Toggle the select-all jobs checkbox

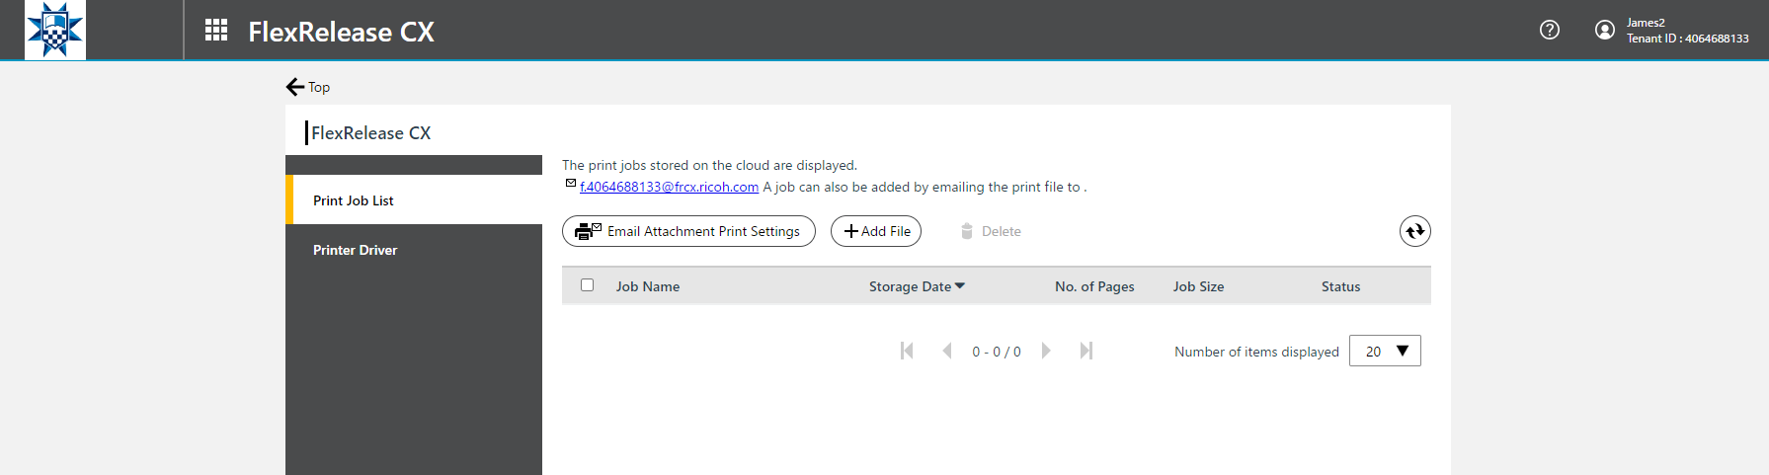588,284
